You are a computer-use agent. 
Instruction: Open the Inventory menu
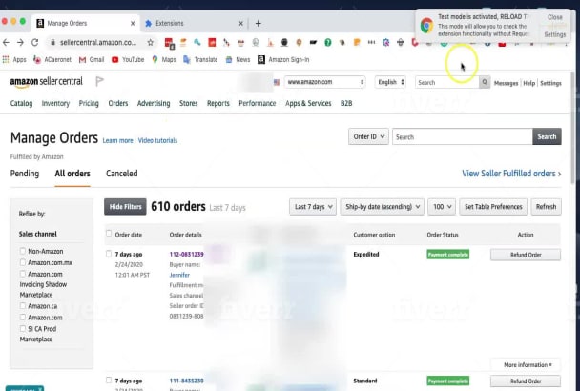[x=55, y=103]
